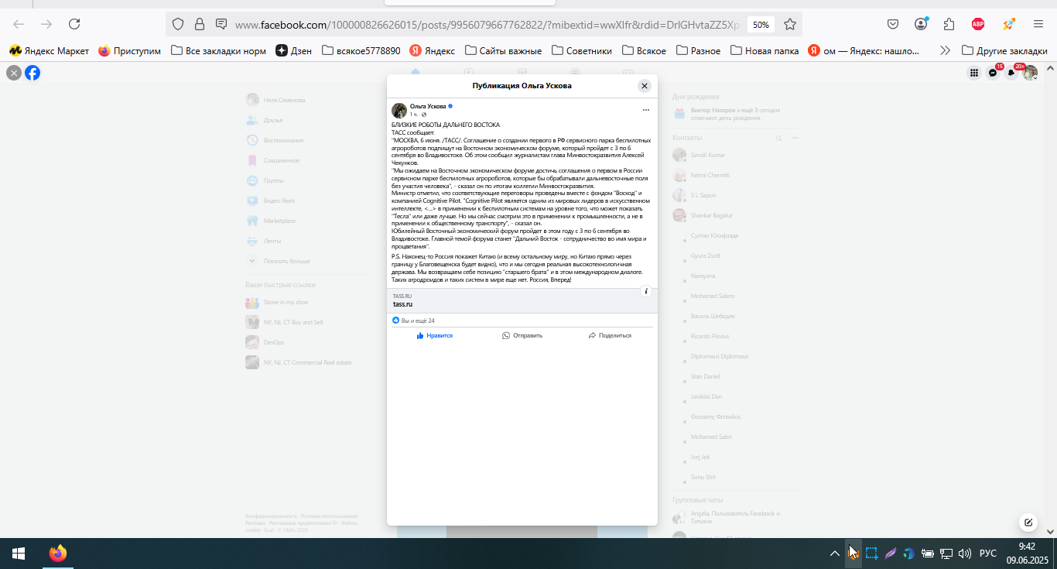Click battery power tray icon
The width and height of the screenshot is (1057, 569).
click(x=928, y=554)
